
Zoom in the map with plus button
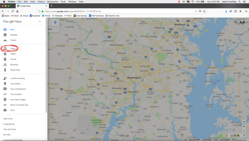[244, 126]
